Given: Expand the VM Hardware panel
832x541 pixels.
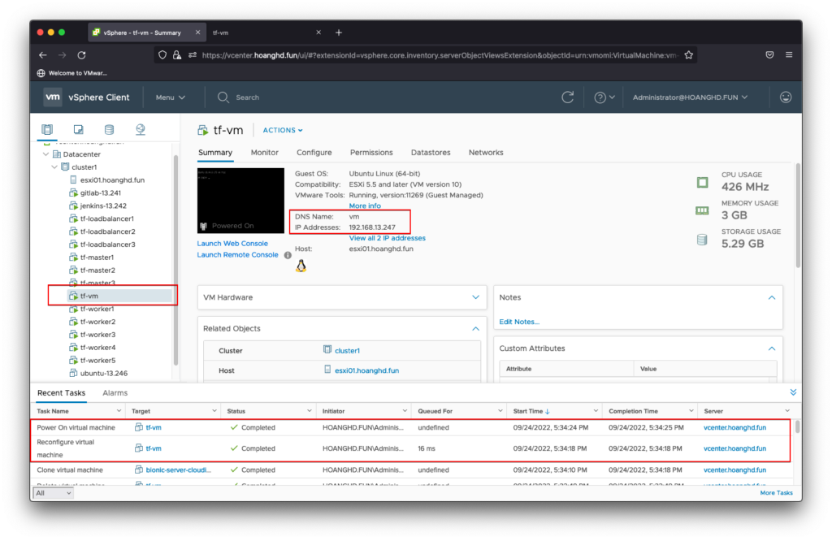Looking at the screenshot, I should coord(475,297).
